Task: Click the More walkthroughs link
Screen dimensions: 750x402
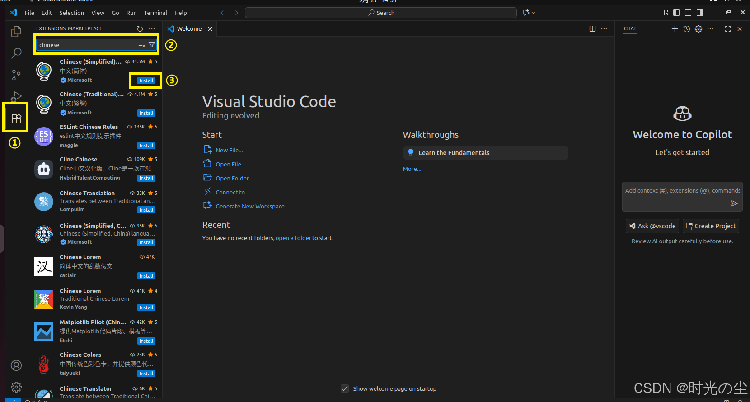Action: (x=412, y=169)
